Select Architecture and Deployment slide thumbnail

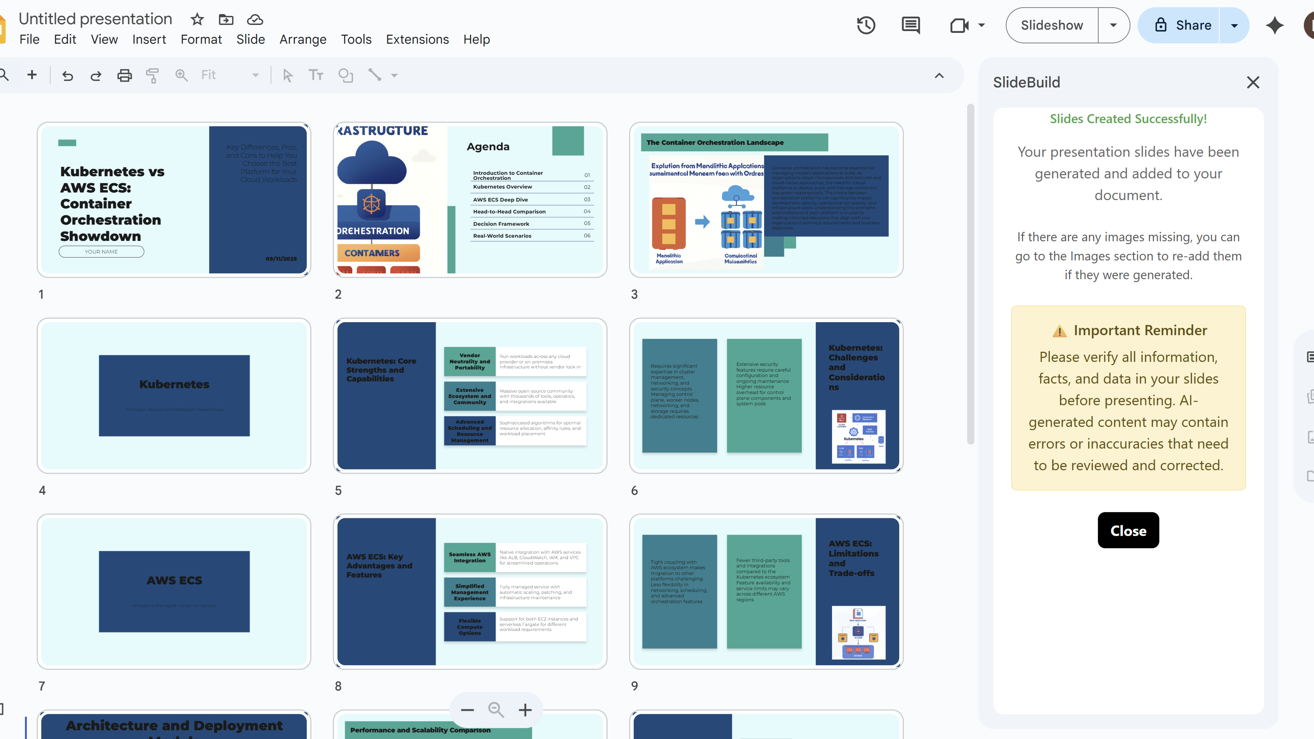pyautogui.click(x=174, y=725)
